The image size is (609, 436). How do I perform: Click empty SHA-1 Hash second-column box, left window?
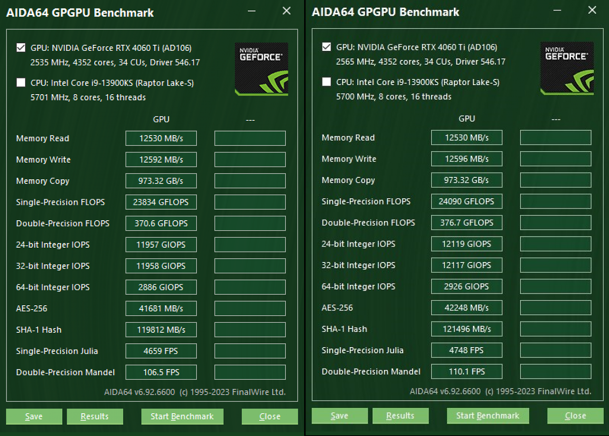tap(250, 329)
